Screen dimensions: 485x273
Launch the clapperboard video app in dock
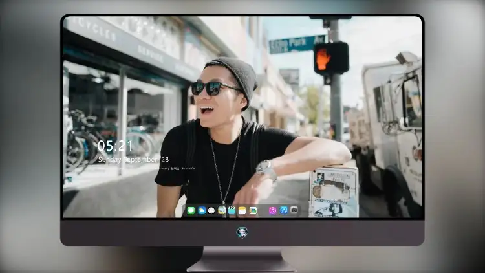point(232,211)
